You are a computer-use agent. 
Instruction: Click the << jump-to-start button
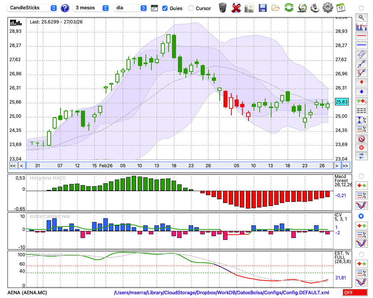[13, 166]
